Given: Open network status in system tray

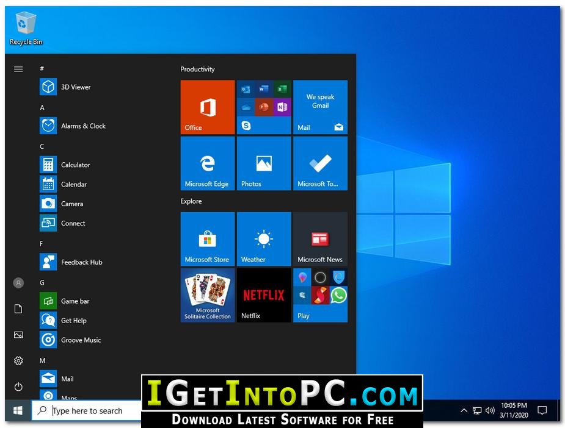Looking at the screenshot, I should click(x=476, y=410).
